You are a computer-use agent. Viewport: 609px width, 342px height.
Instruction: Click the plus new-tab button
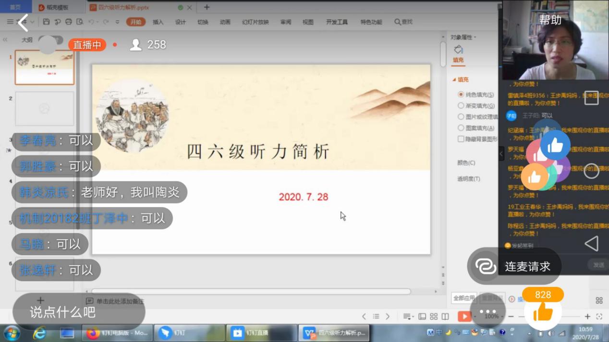207,7
